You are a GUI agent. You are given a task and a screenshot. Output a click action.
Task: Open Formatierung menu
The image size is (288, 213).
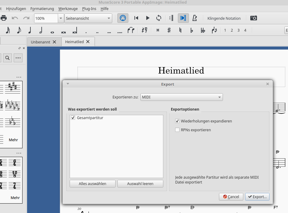coord(42,9)
